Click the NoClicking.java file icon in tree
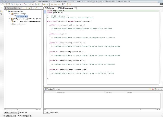 click(x=15, y=16)
